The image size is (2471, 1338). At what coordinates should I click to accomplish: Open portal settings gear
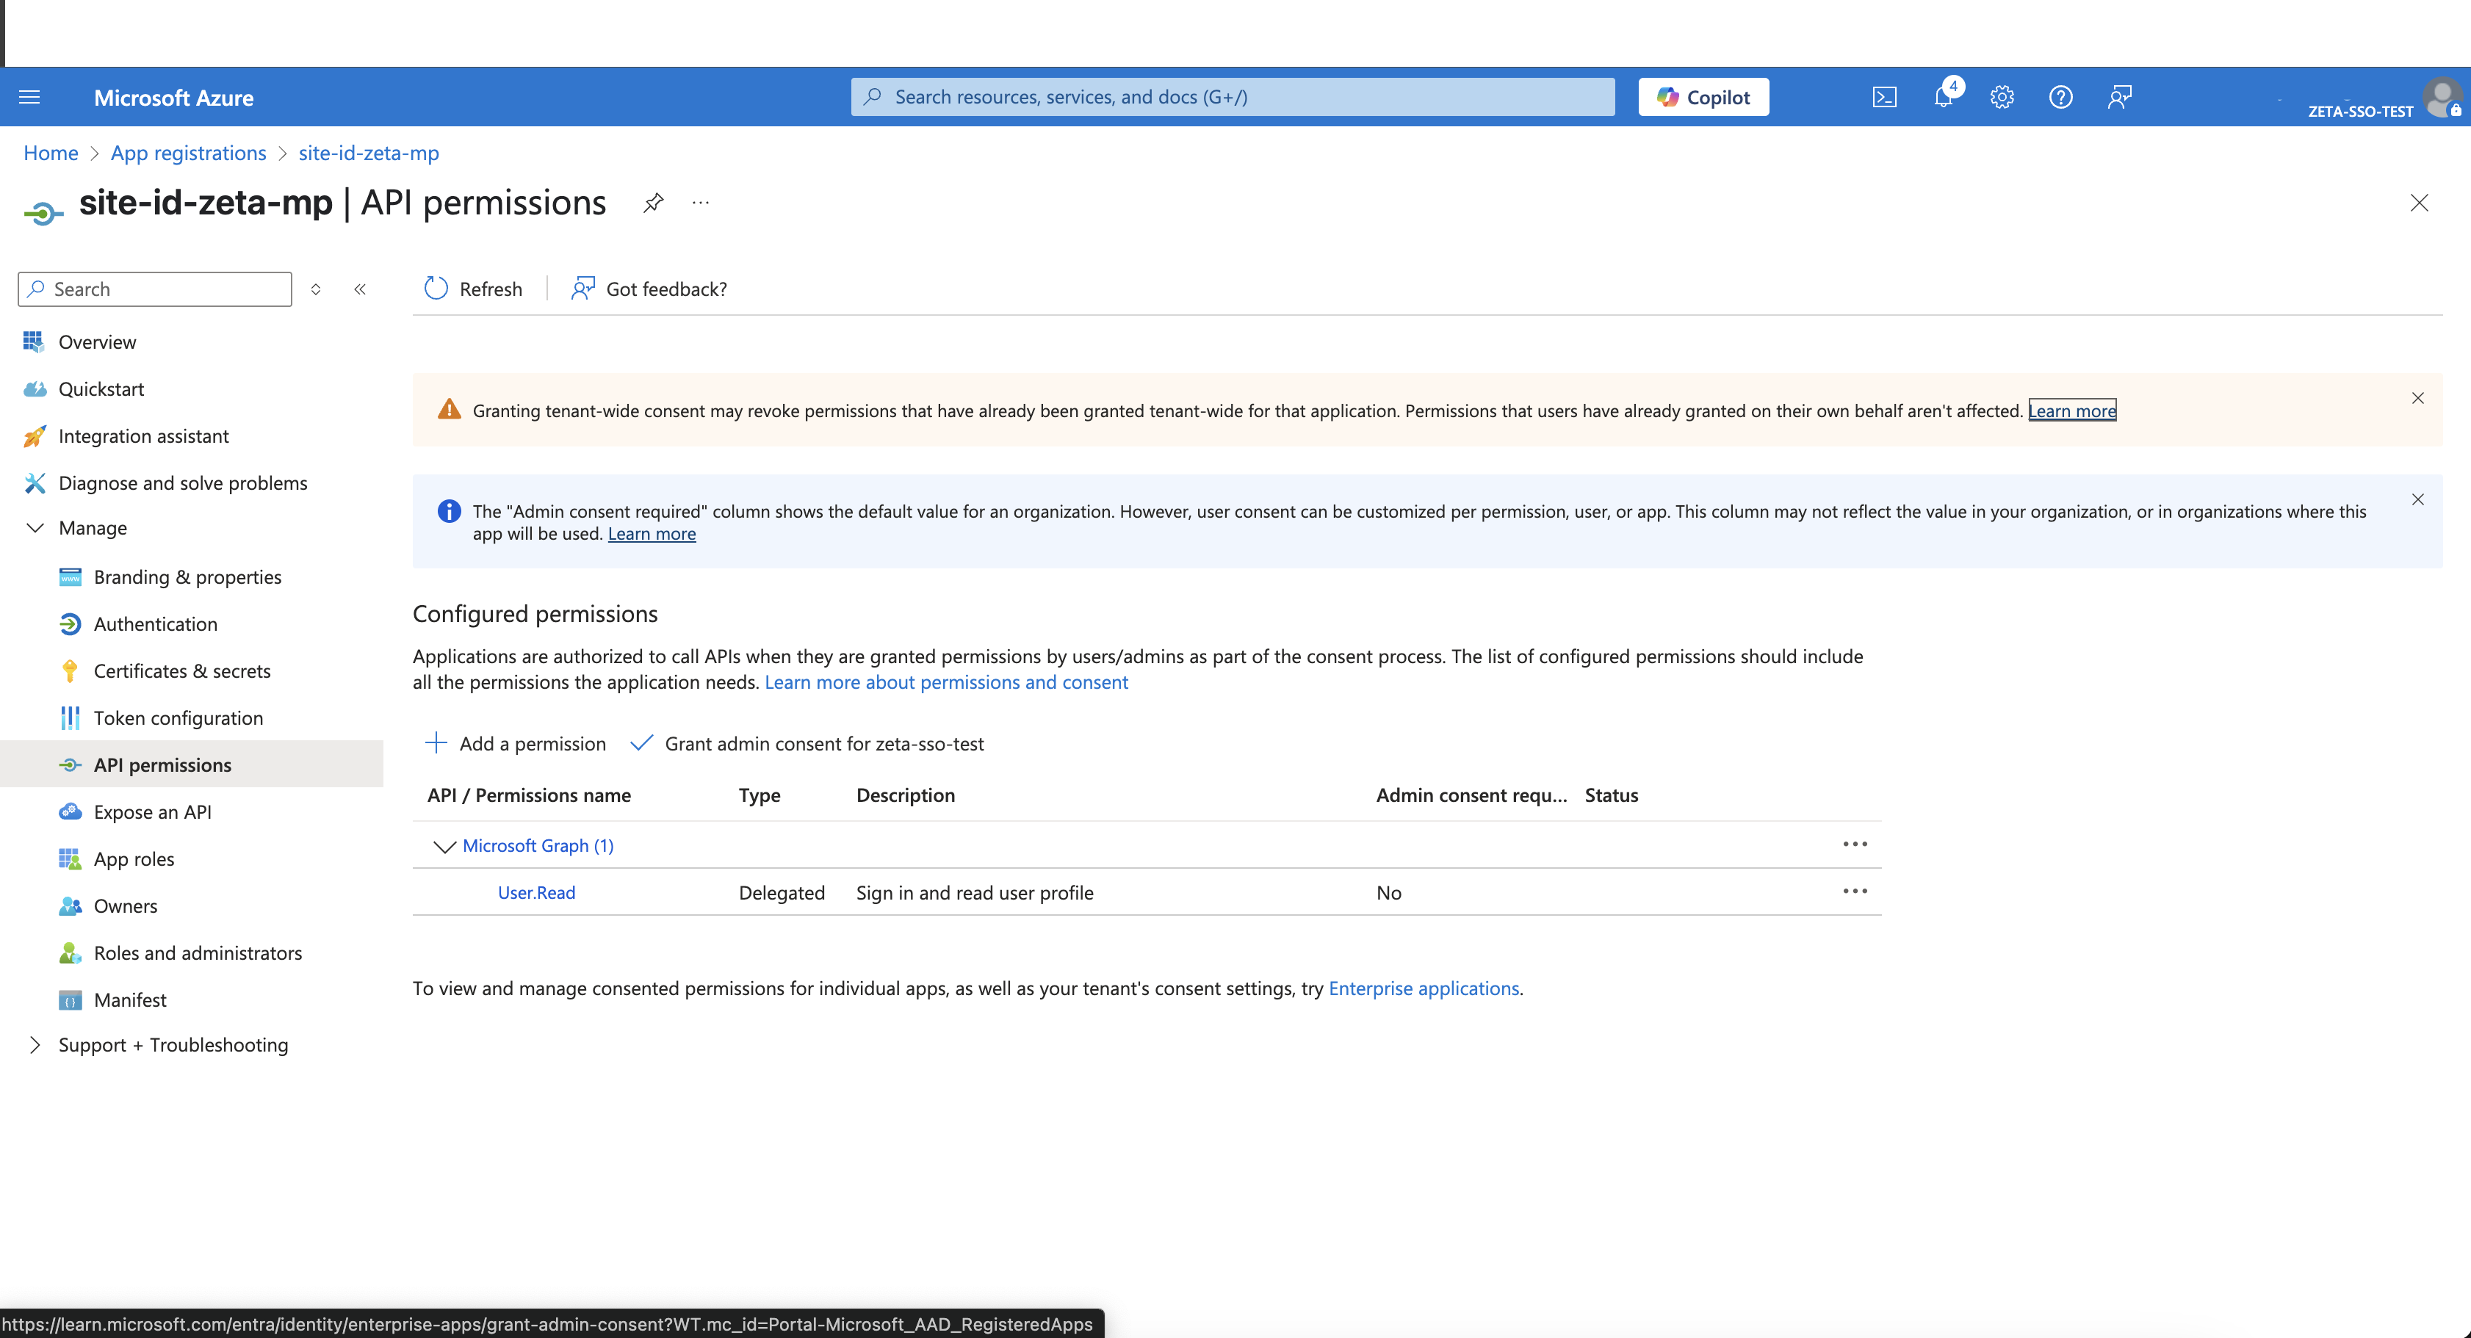point(2002,96)
